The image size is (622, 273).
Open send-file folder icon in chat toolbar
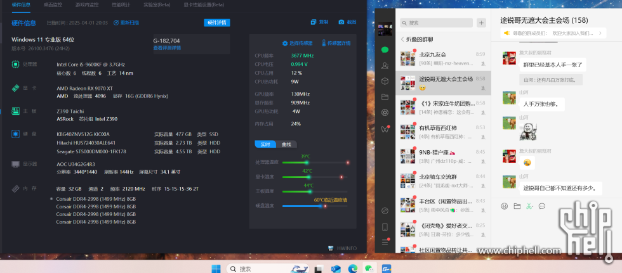coord(517,206)
